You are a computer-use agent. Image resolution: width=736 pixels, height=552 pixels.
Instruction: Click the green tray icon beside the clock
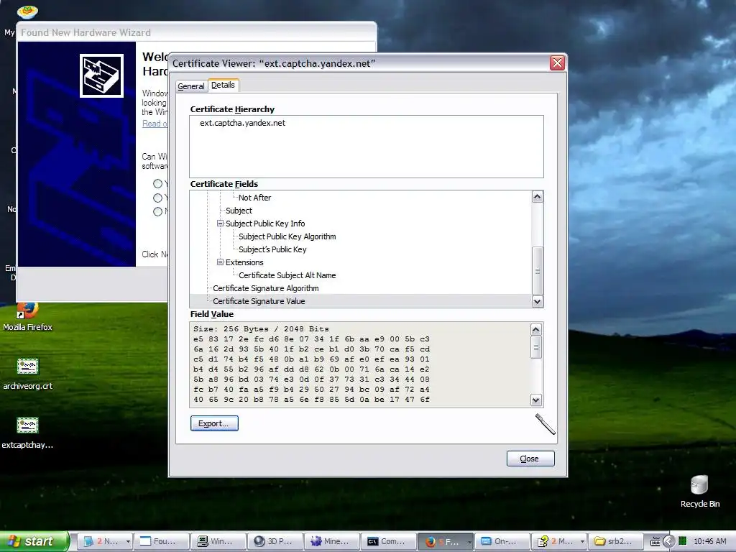click(683, 541)
